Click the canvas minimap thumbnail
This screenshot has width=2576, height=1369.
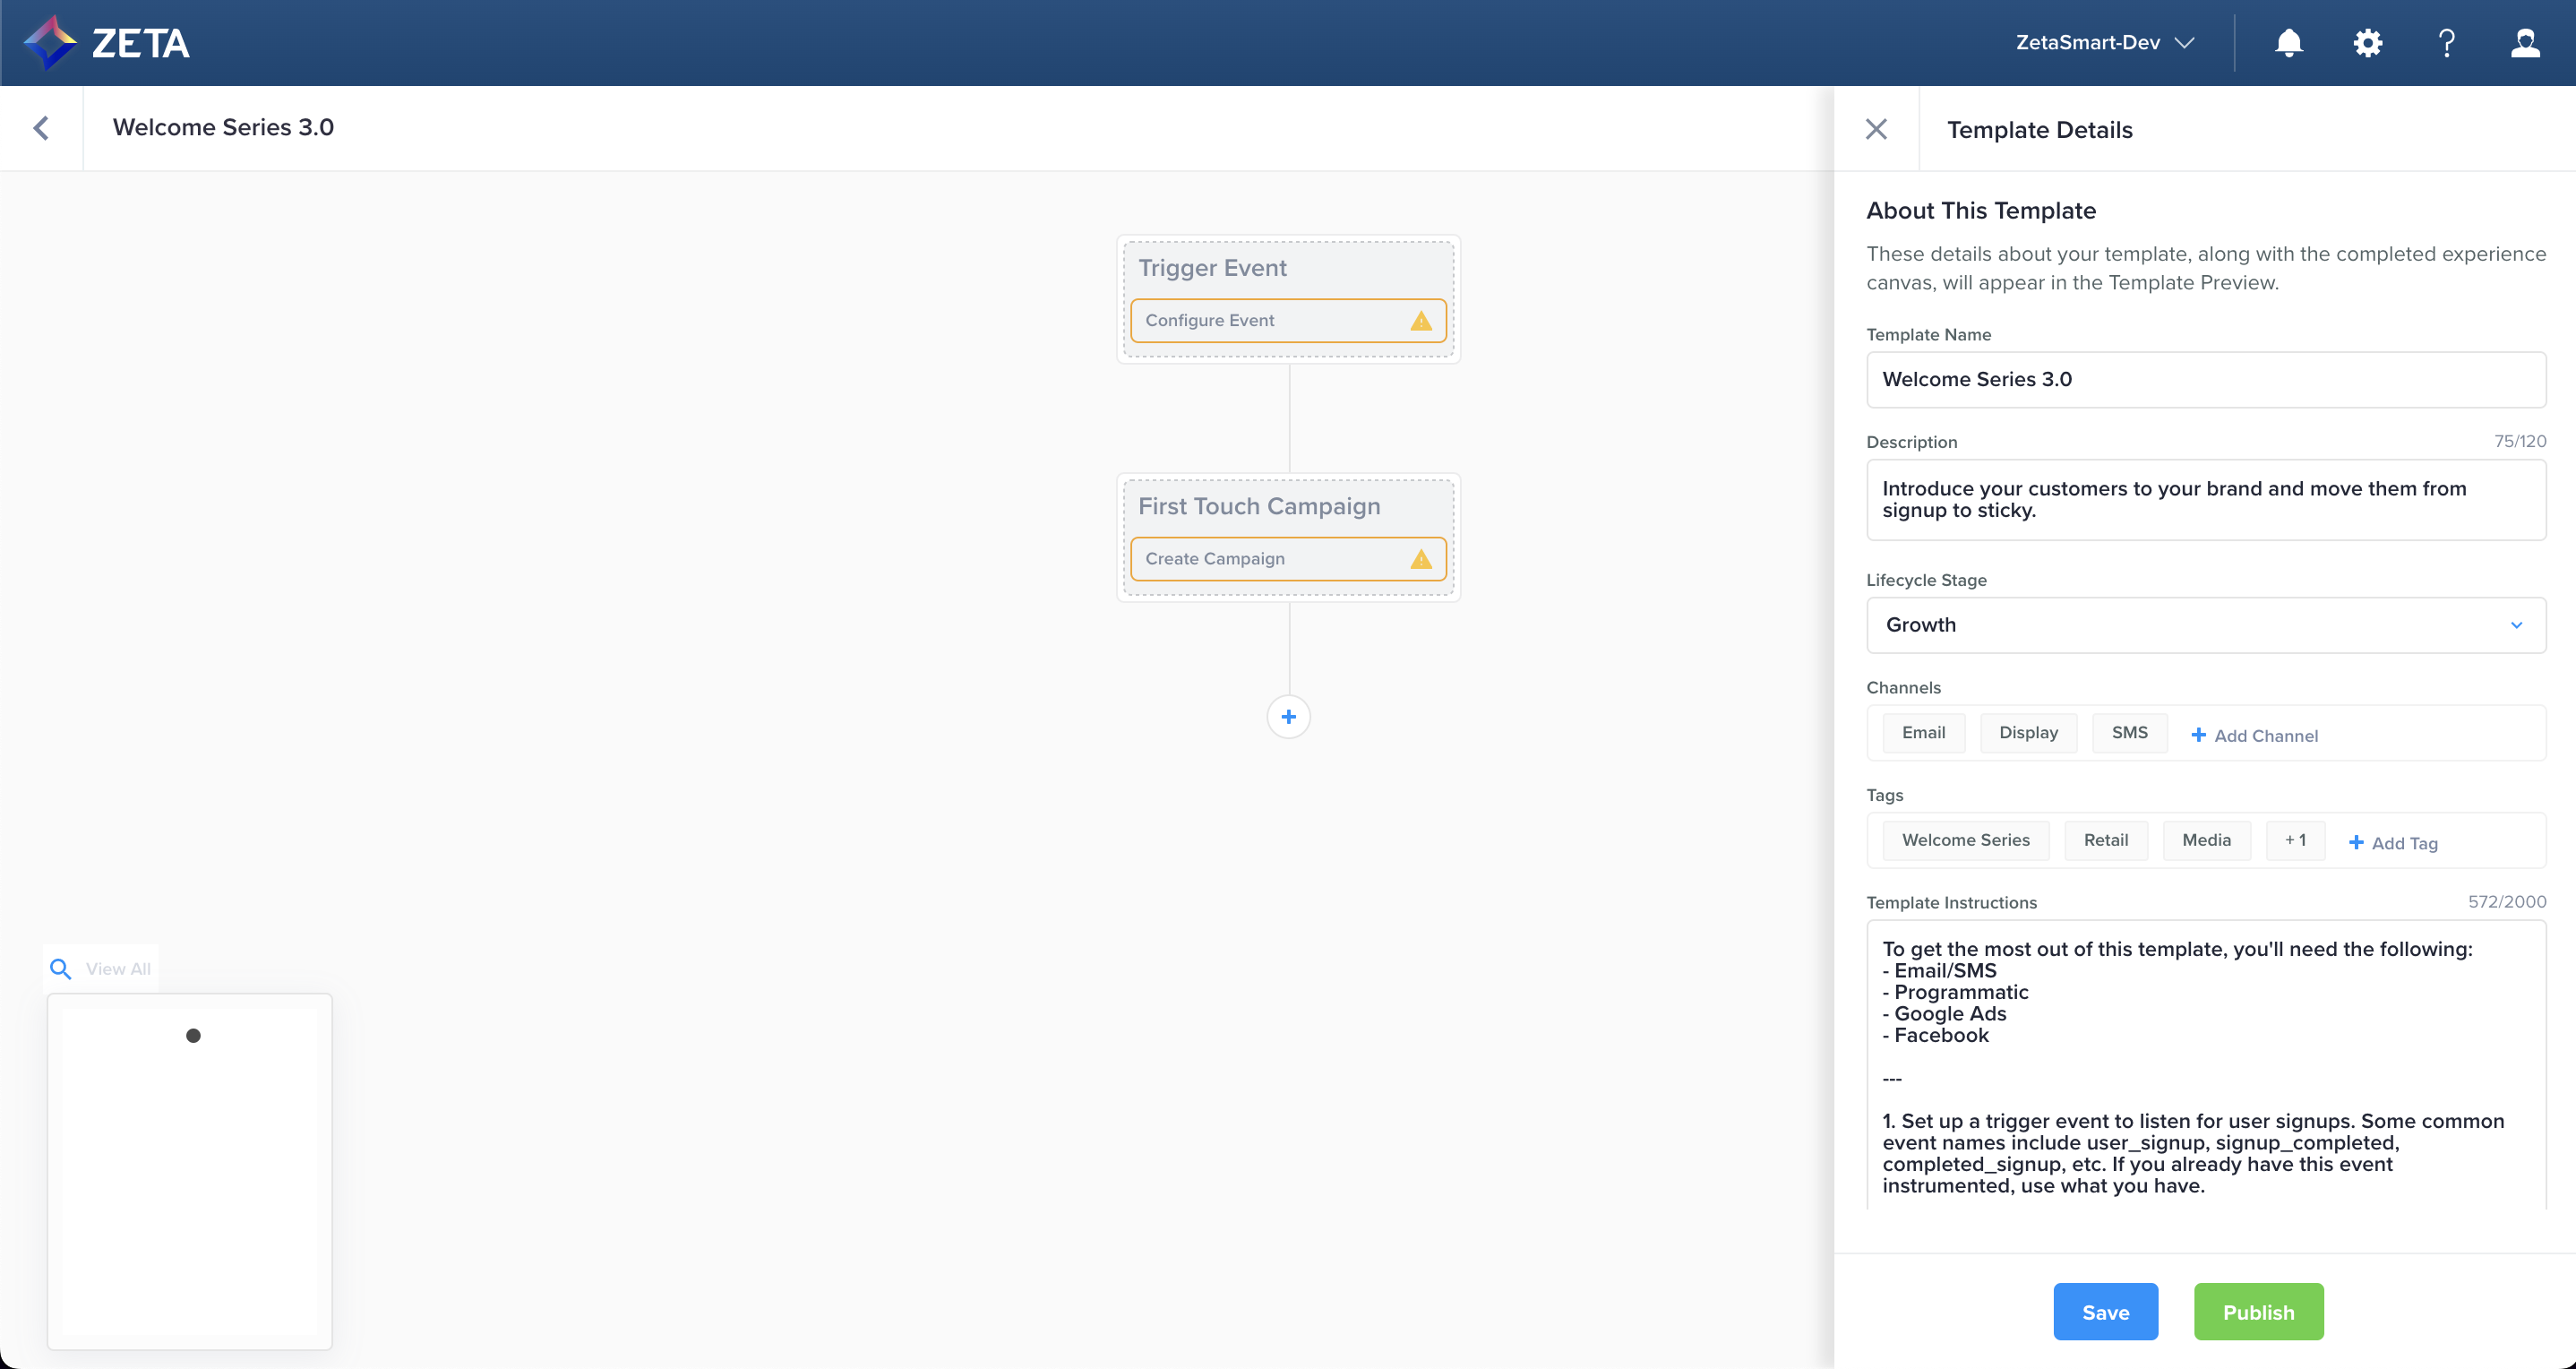189,1171
